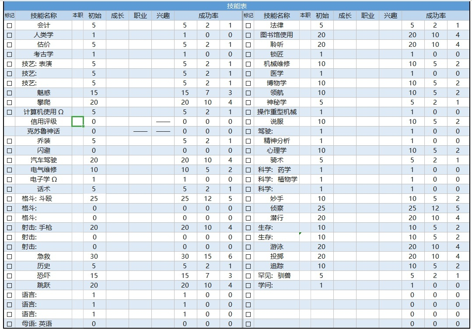This screenshot has height=330, width=472.
Task: Select the 估价 skill cell
Action: tap(44, 45)
